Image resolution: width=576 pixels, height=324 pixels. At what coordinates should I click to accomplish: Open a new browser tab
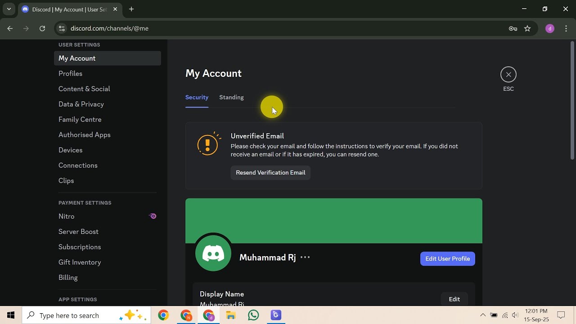[131, 9]
